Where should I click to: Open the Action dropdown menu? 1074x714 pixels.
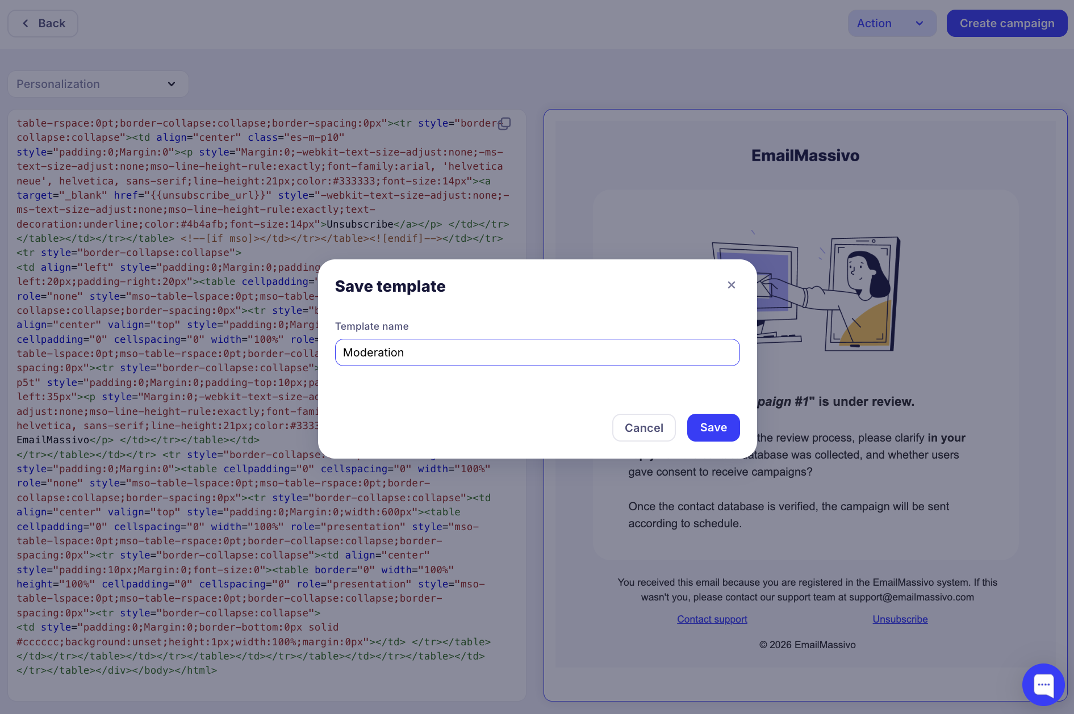pos(892,23)
